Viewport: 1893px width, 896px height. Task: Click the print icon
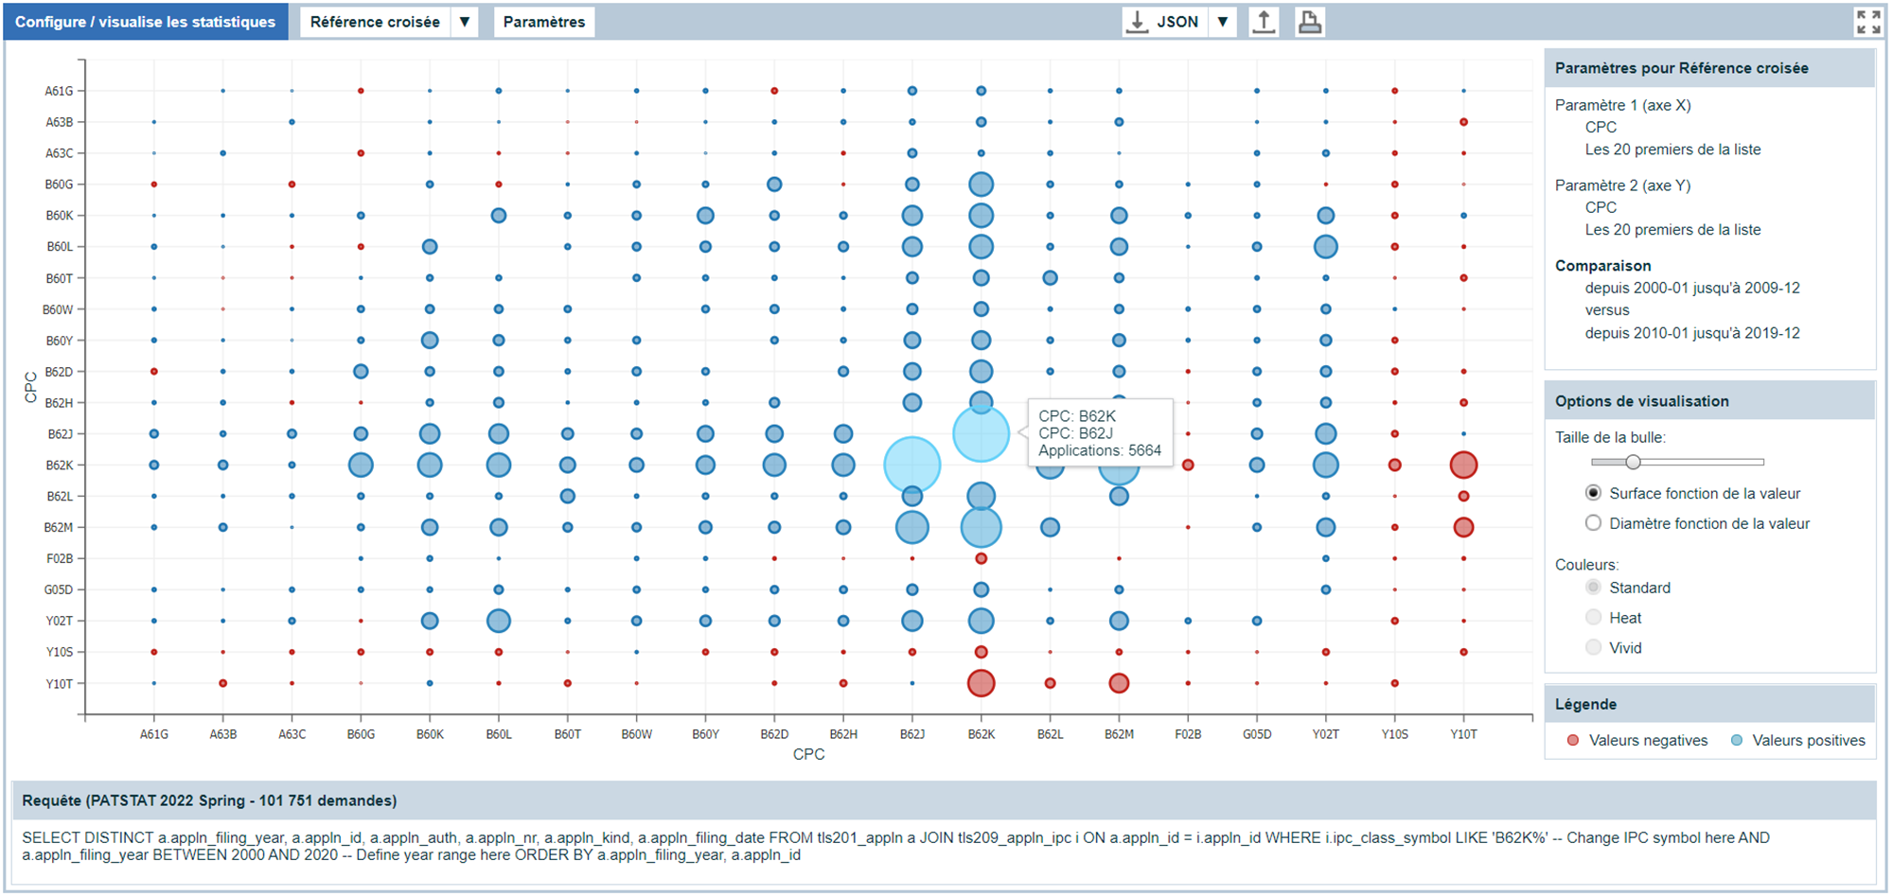coord(1309,22)
